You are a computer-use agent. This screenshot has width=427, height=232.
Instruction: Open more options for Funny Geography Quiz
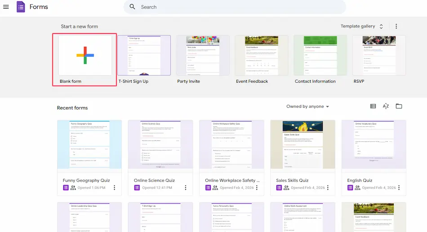115,188
